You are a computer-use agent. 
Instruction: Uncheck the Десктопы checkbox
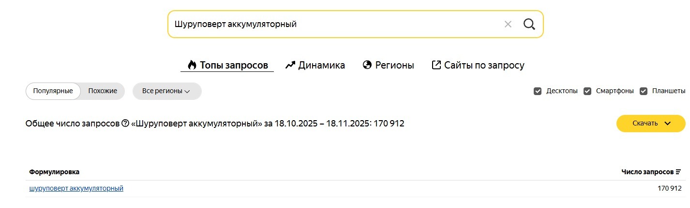[538, 91]
